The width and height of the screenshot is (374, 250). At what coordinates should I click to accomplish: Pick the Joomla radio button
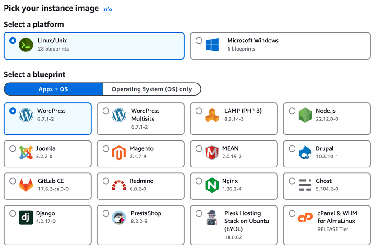coord(13,149)
